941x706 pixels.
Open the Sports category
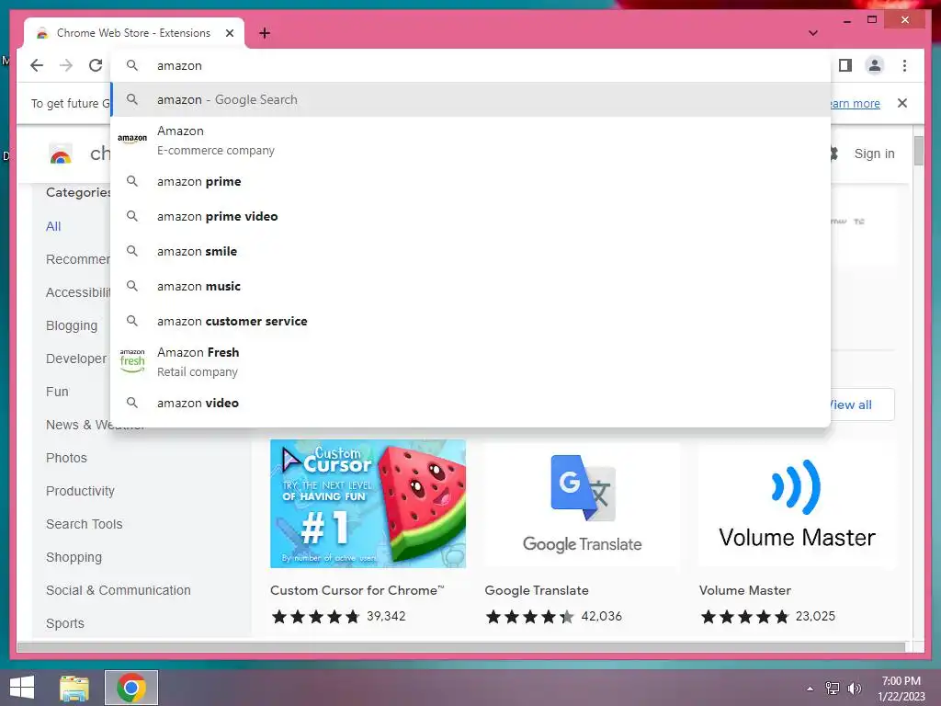[65, 623]
